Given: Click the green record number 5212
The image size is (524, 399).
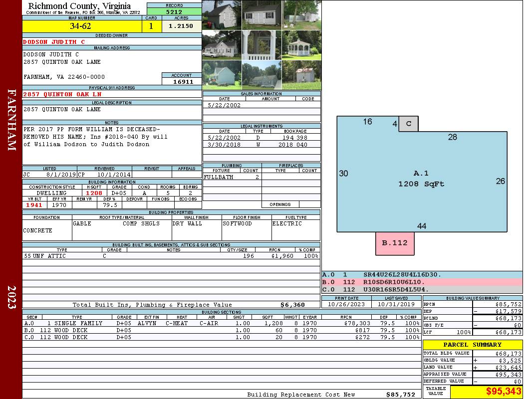Looking at the screenshot, I should tap(174, 11).
